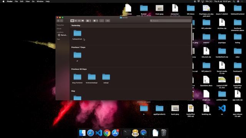Open Visual Studio Code from the Dock
The height and width of the screenshot is (138, 246).
point(99,133)
